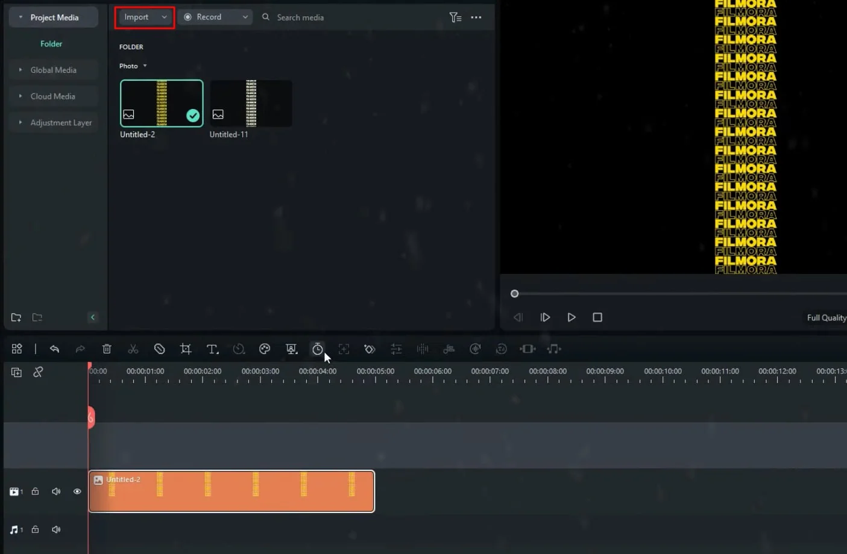
Task: Redo the last undone action
Action: tap(80, 349)
